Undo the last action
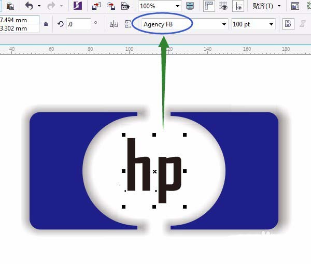Image resolution: width=311 pixels, height=264 pixels. (29, 6)
